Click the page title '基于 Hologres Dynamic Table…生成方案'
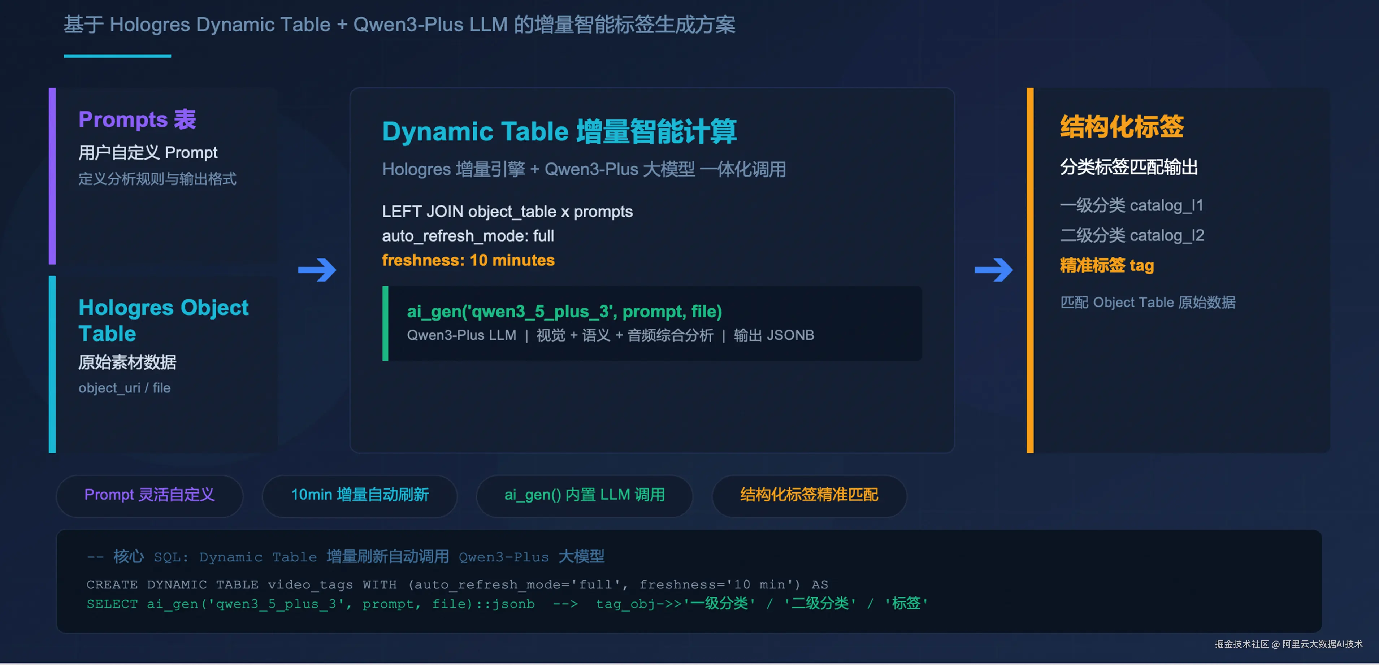This screenshot has width=1379, height=665. click(x=399, y=25)
